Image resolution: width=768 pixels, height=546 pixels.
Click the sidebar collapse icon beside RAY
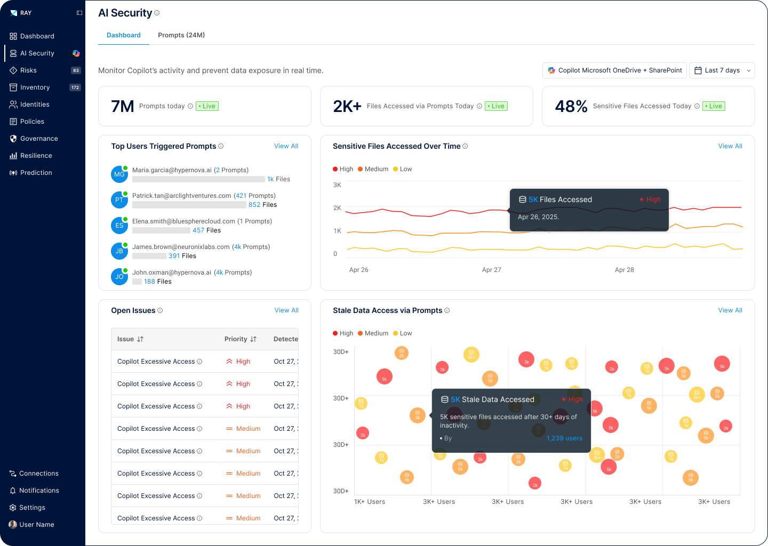(x=79, y=13)
